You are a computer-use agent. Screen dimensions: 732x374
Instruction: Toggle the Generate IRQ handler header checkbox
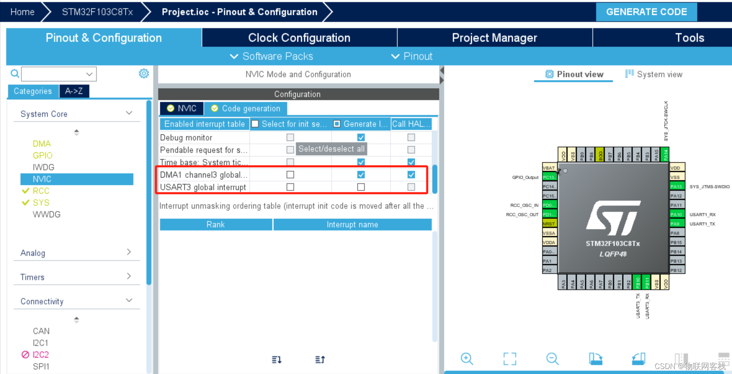[x=337, y=124]
